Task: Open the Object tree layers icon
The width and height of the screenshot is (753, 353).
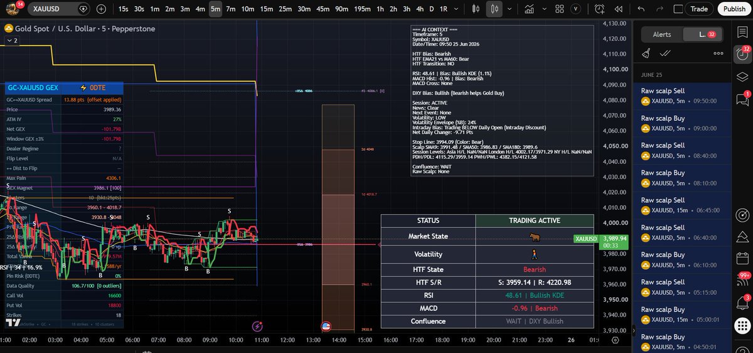Action: 742,76
